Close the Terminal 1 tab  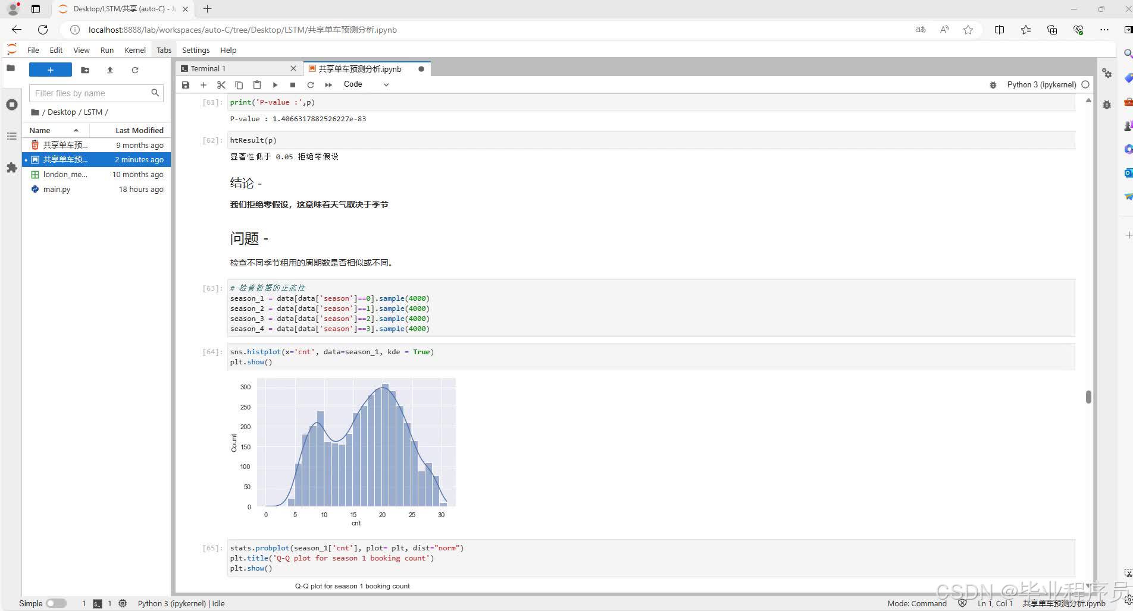pos(293,69)
